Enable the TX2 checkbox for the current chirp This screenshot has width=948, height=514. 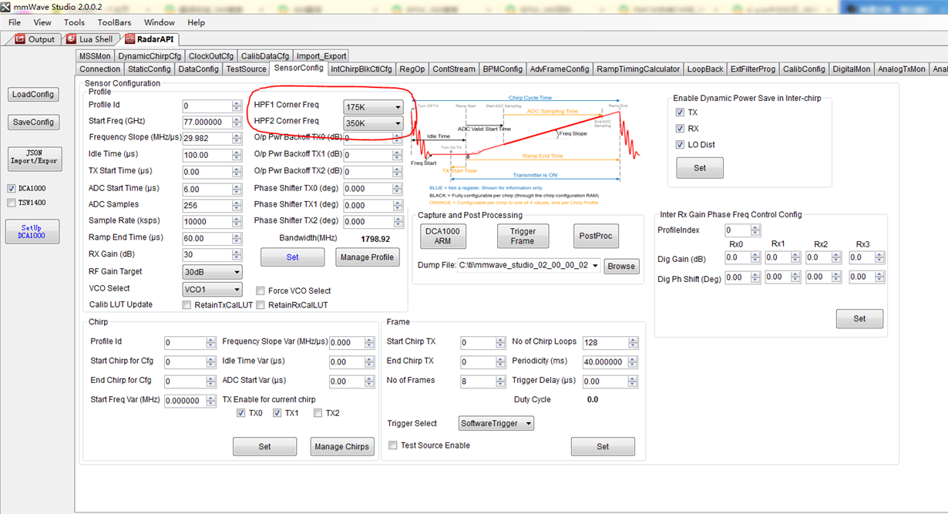318,413
